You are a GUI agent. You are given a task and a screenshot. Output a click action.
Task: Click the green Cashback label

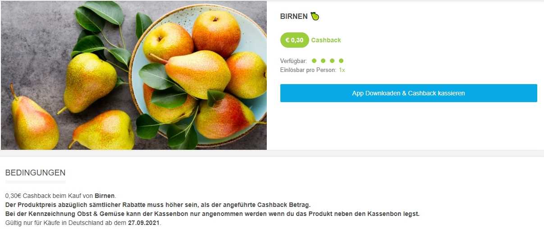(326, 40)
